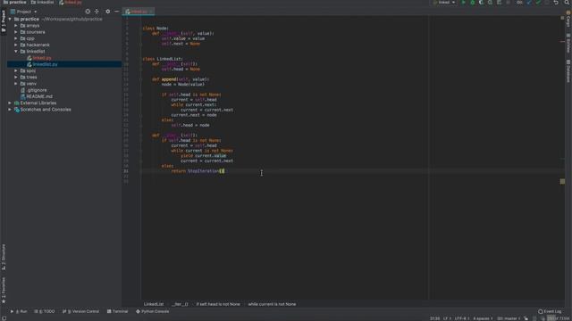572x321 pixels.
Task: Click the UTF-8 encoding status widget
Action: tap(461, 318)
